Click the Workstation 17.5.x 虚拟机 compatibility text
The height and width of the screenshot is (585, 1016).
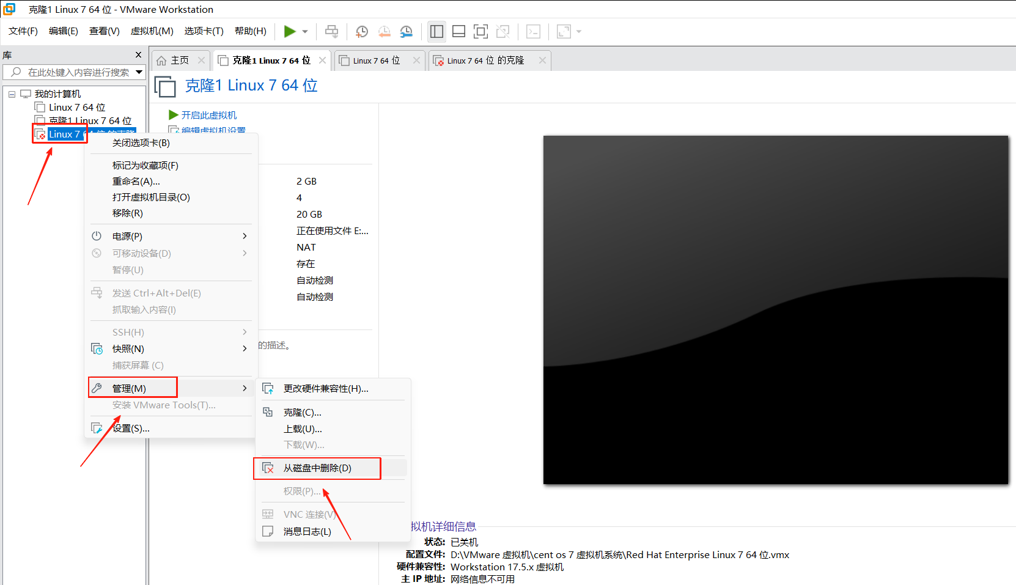pyautogui.click(x=507, y=567)
